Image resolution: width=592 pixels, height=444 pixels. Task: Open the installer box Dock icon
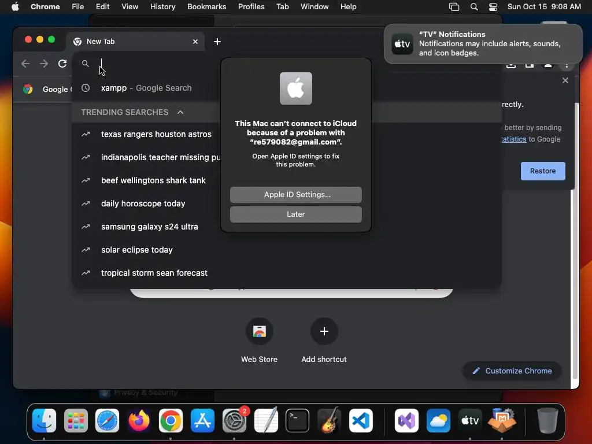click(x=502, y=420)
